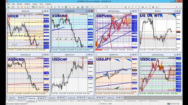Select the Crosshair tool
Image resolution: width=188 pixels, height=105 pixels.
[x=111, y=7]
